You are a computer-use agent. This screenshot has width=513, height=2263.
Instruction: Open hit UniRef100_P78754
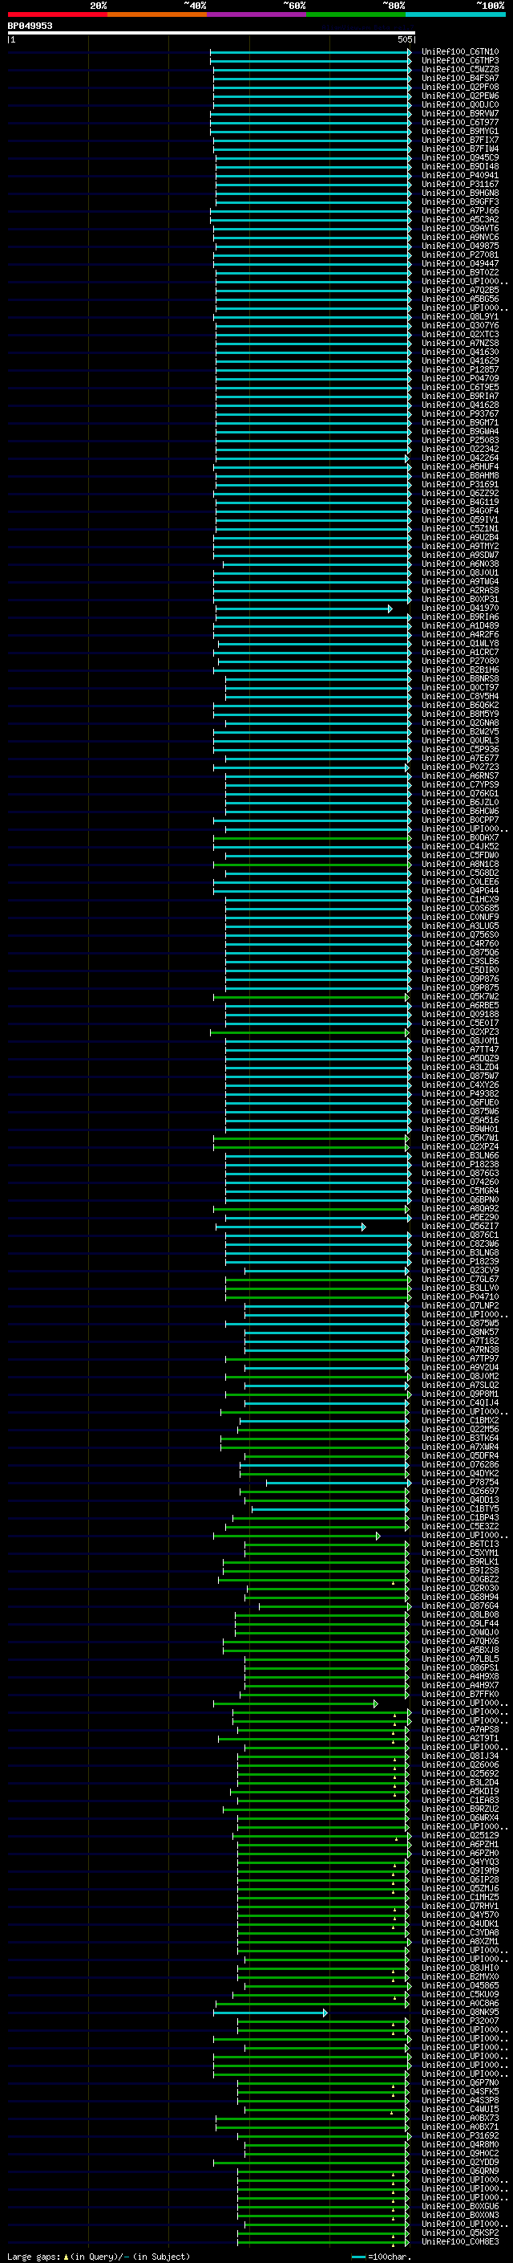pos(459,1482)
